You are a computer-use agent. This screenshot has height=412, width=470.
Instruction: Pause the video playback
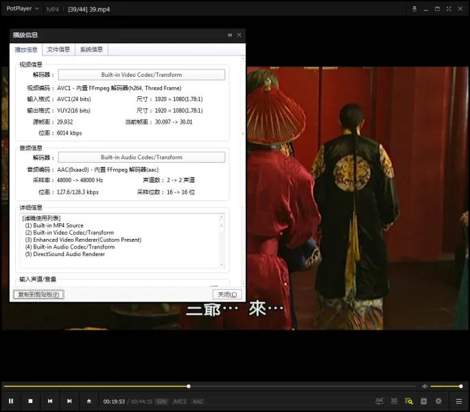coord(11,401)
